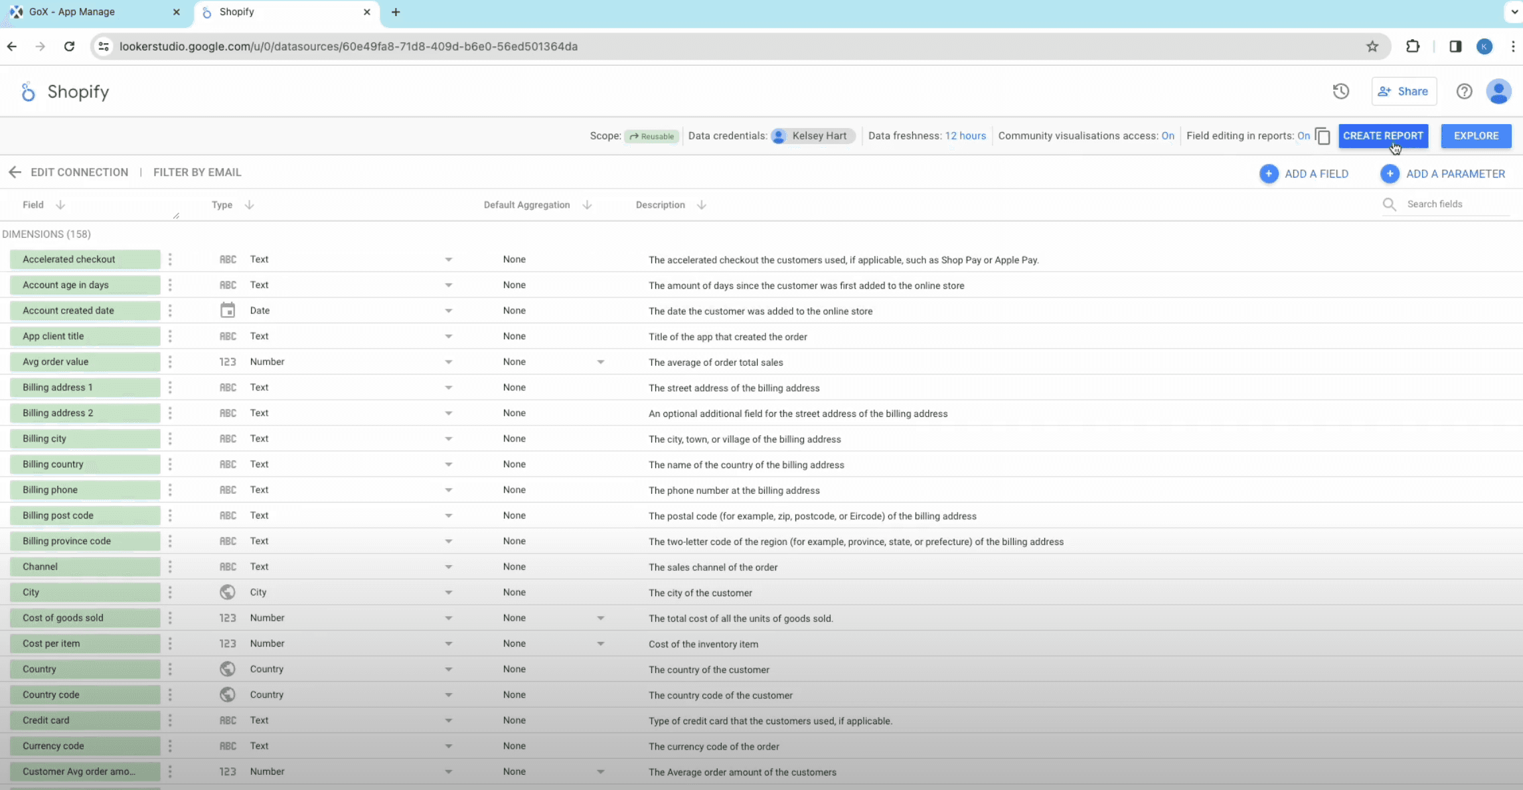The width and height of the screenshot is (1523, 790).
Task: Click the Add a Field button
Action: pos(1304,174)
